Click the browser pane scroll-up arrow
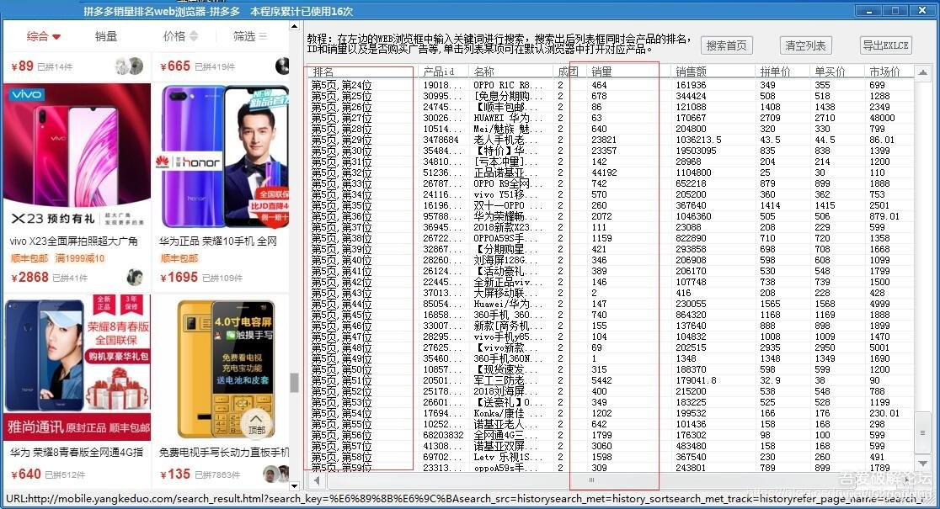 click(294, 26)
